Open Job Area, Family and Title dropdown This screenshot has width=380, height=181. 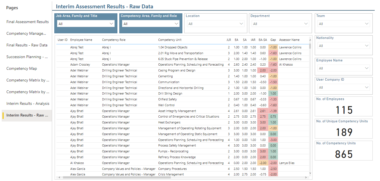tap(86, 24)
